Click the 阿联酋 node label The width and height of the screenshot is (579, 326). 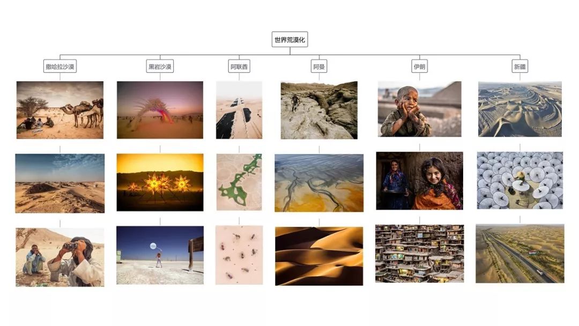239,66
